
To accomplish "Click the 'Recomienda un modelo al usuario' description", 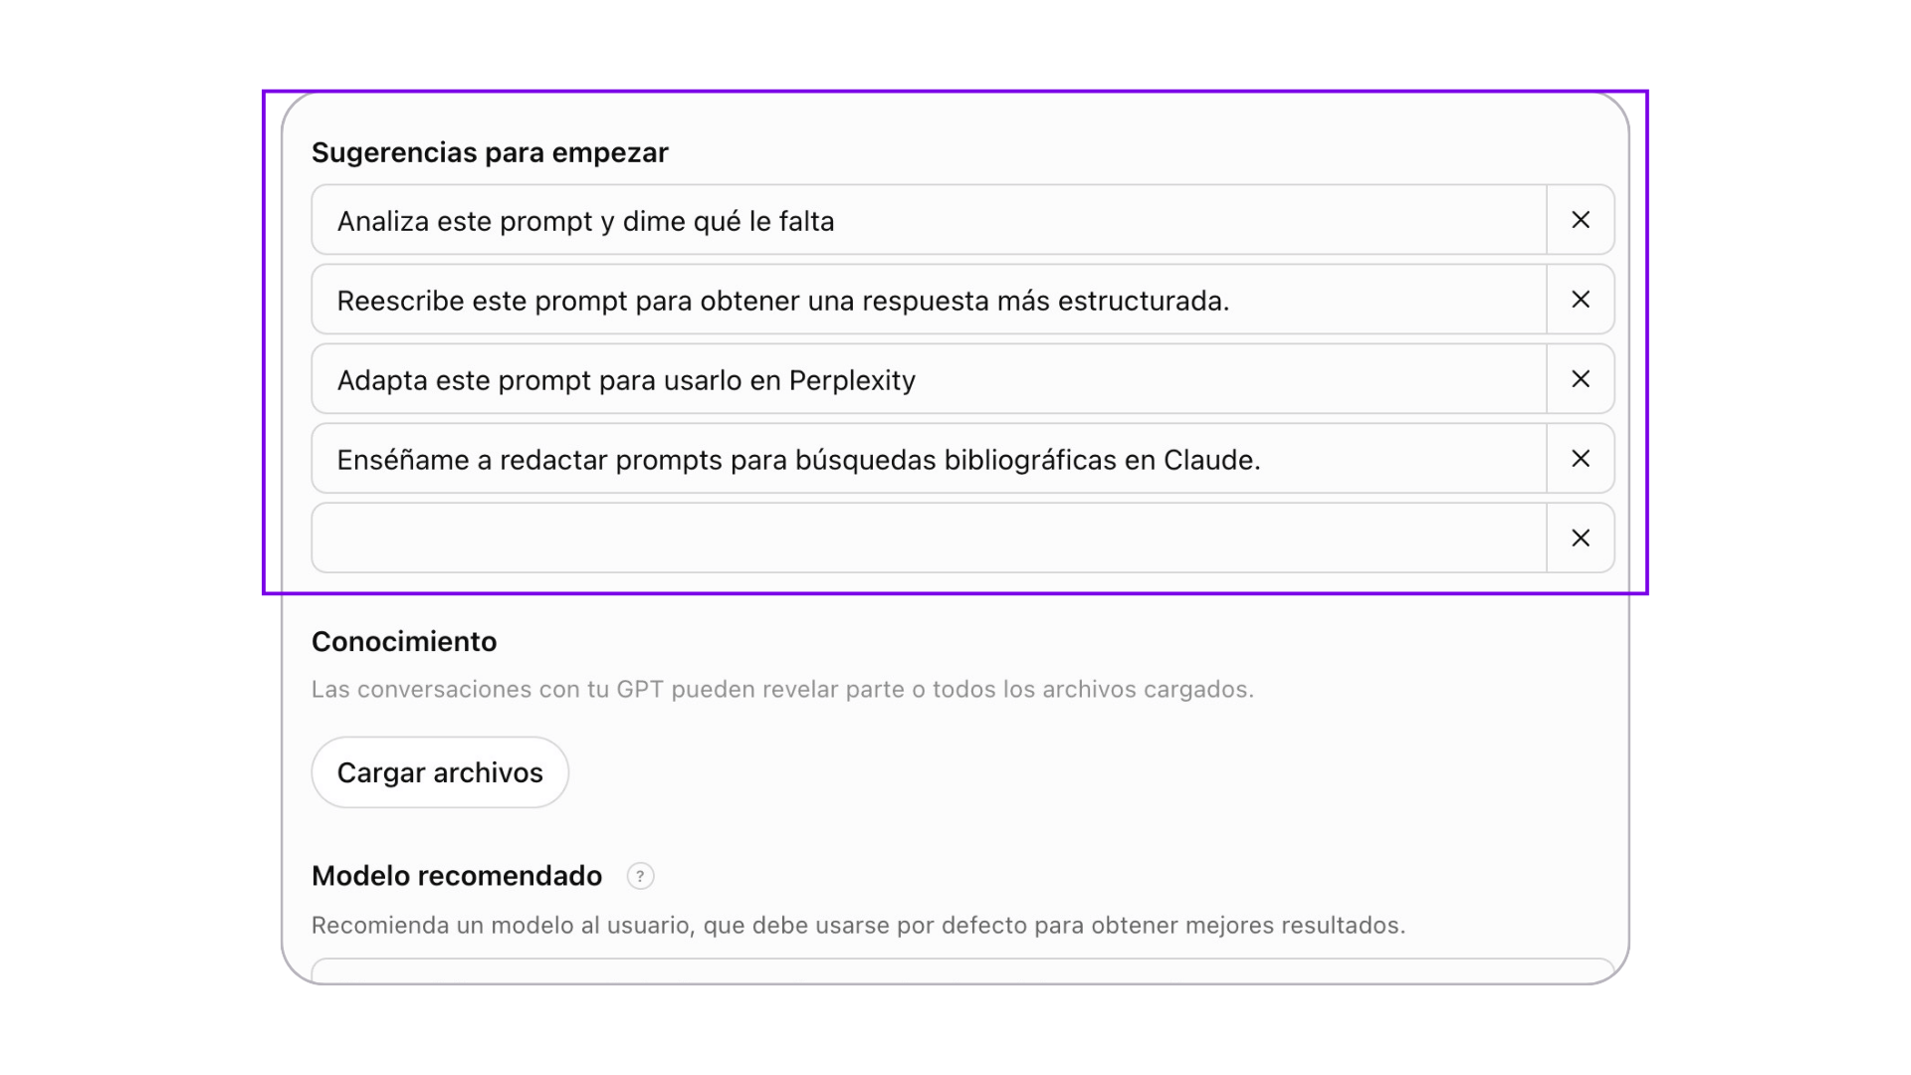I will (x=858, y=925).
